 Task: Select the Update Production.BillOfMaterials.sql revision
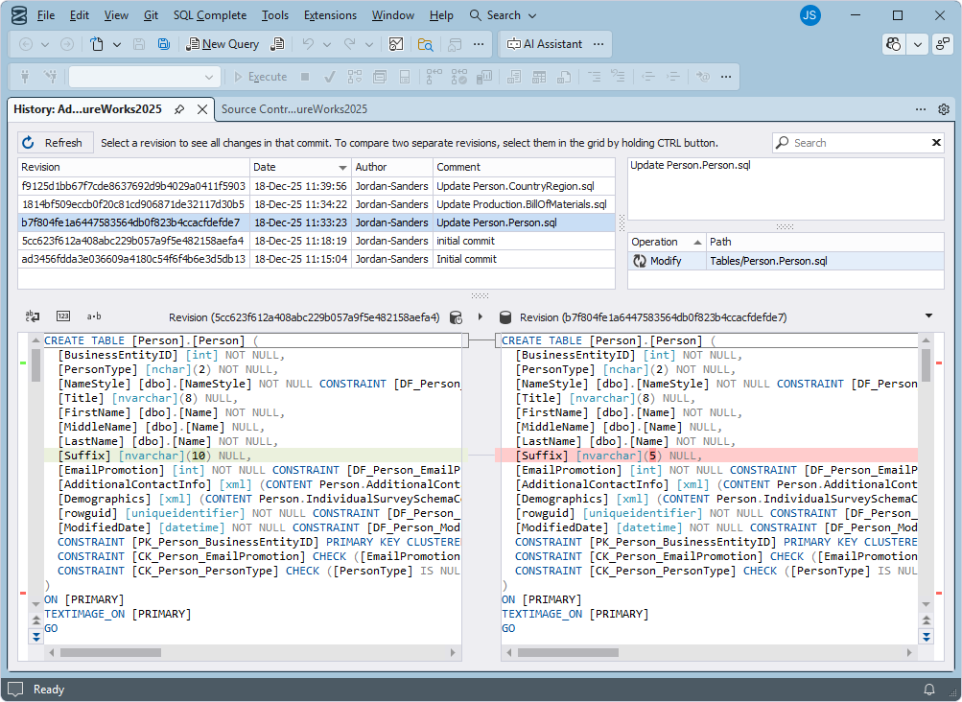[521, 204]
